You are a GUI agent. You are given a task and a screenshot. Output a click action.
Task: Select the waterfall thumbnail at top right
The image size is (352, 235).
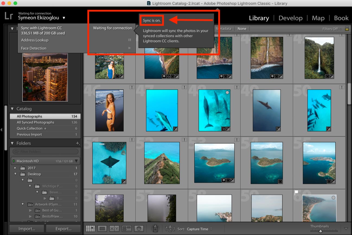pos(319,58)
